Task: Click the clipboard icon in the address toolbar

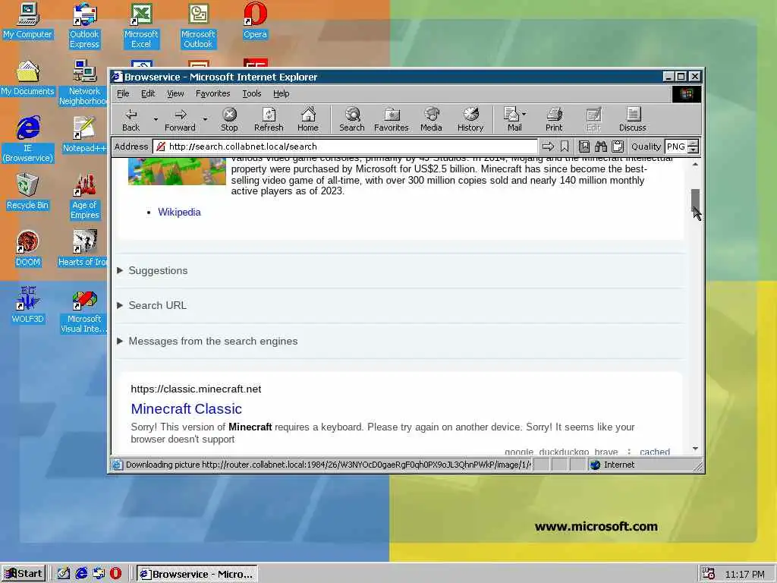Action: point(618,147)
